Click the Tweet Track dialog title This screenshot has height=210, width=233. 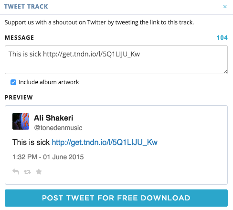(x=26, y=7)
